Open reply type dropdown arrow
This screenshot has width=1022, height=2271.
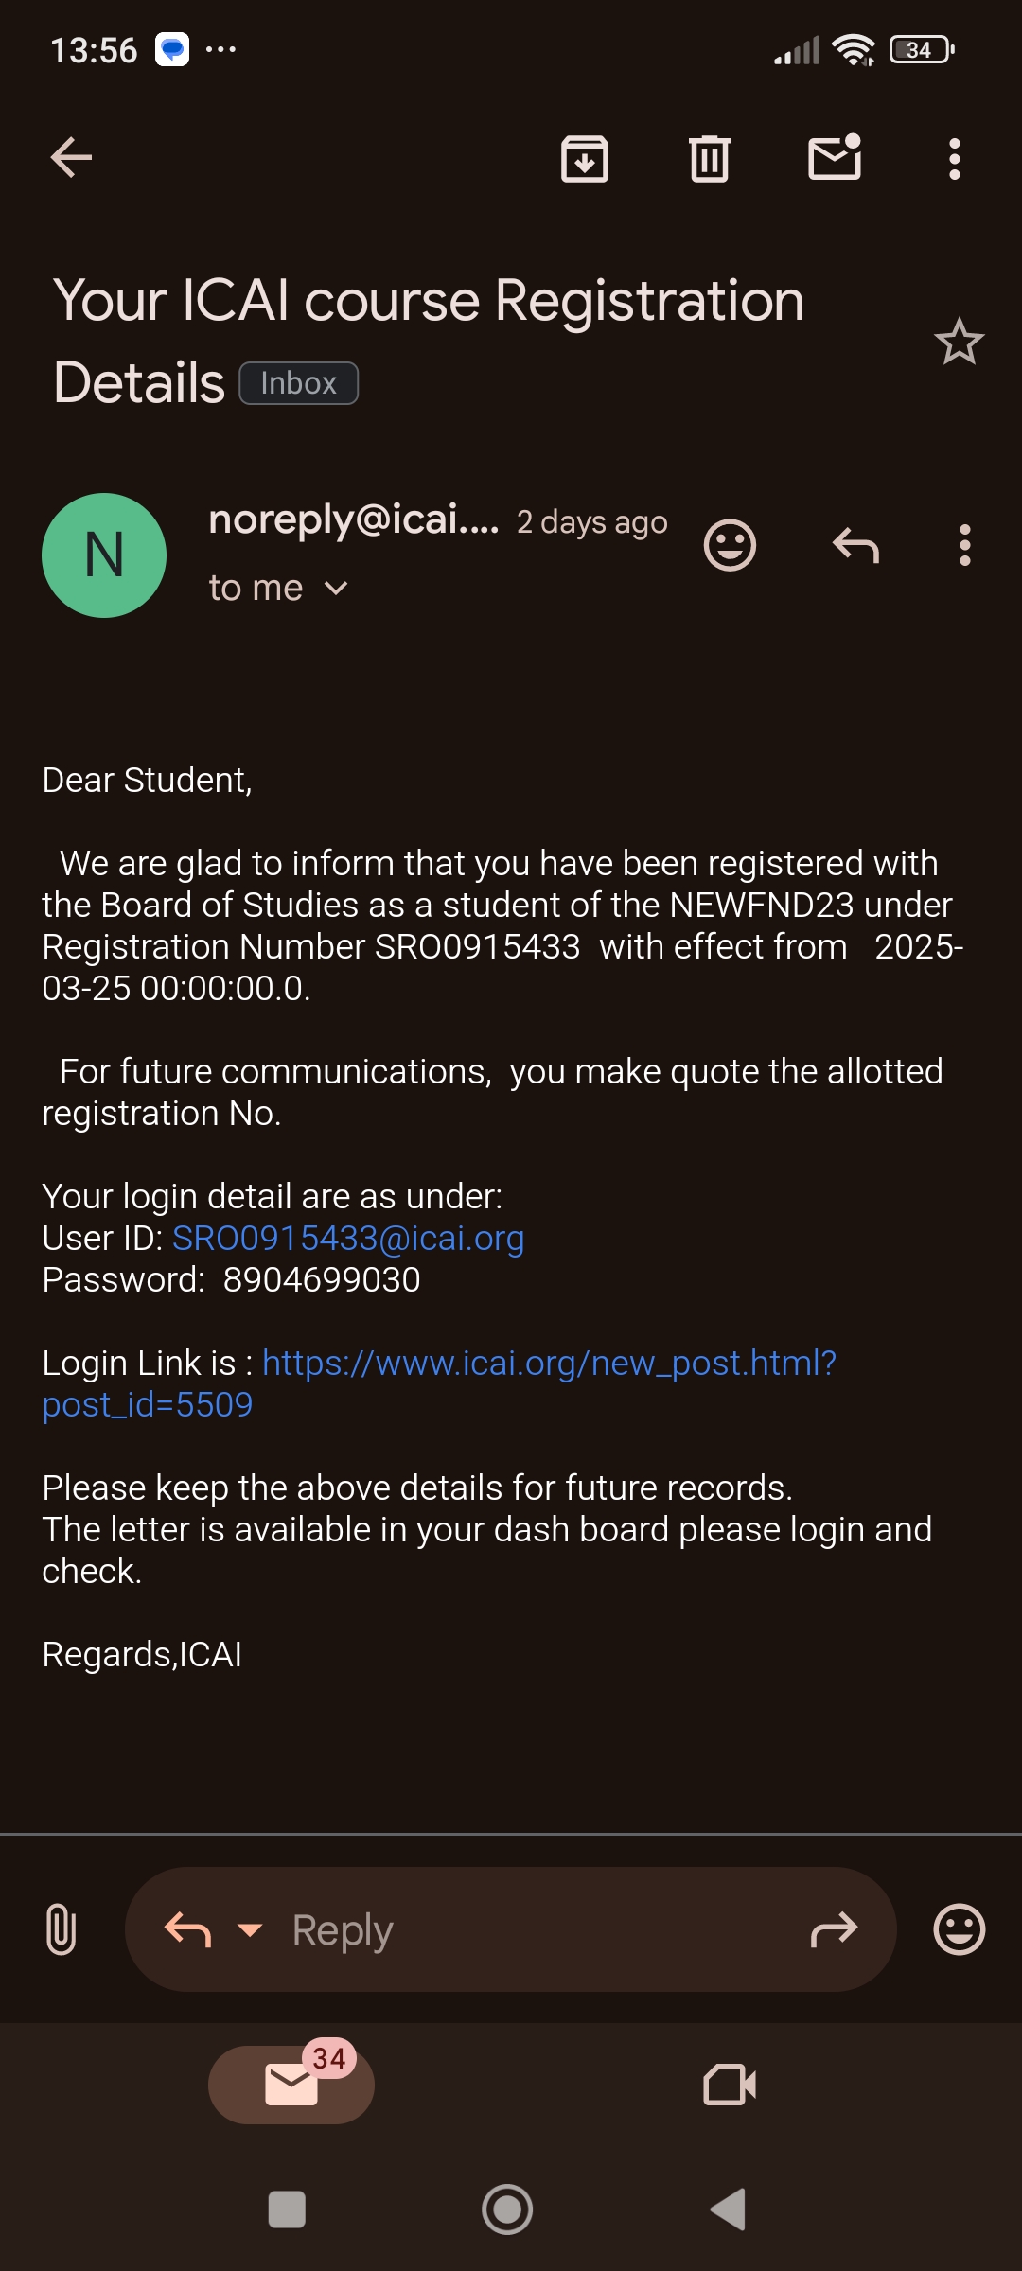(x=250, y=1929)
